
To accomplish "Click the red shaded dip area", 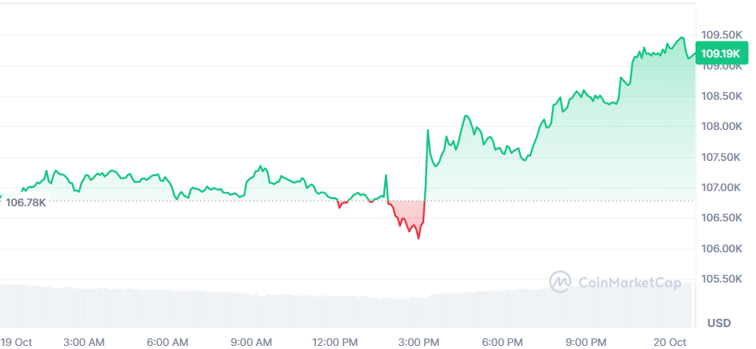I will pos(408,213).
